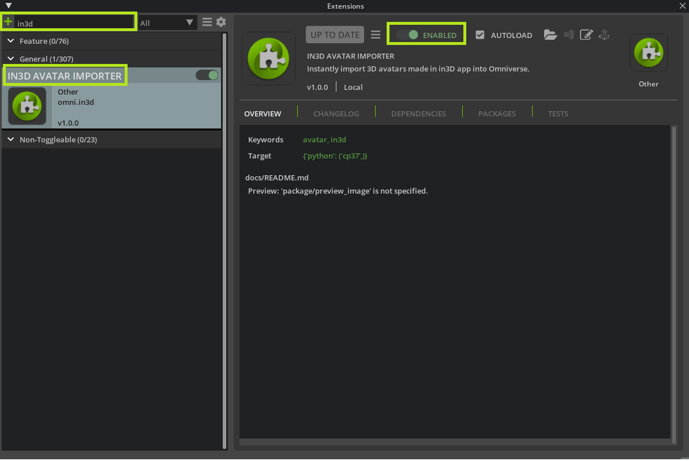This screenshot has height=461, width=689.
Task: Collapse the Extensions window title triangle
Action: coord(8,6)
